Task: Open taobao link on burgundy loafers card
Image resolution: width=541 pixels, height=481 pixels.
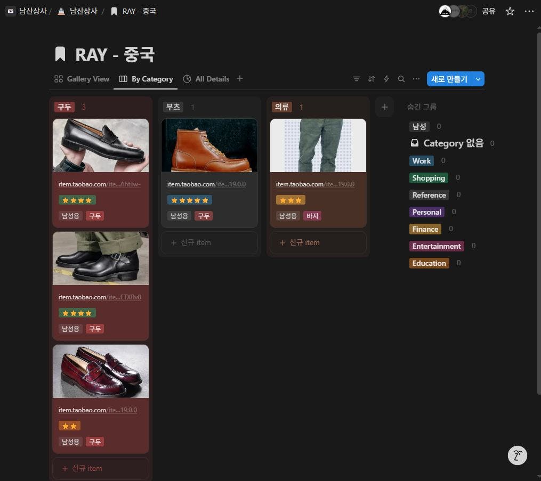Action: [98, 410]
